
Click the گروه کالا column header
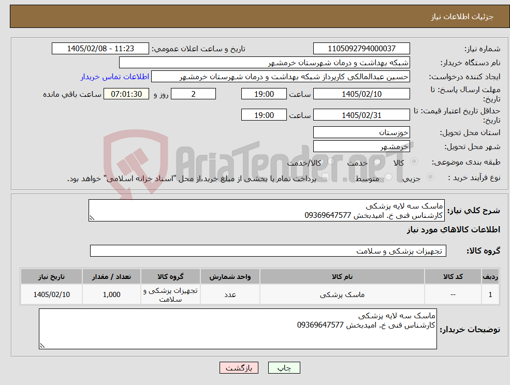pos(170,276)
